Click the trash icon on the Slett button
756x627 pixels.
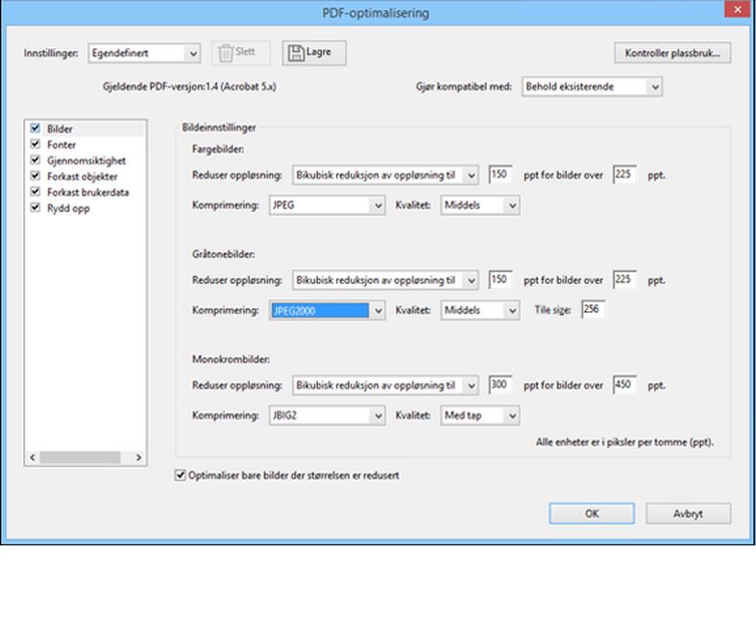(225, 53)
